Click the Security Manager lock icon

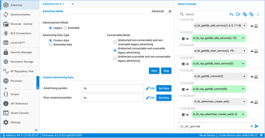pyautogui.click(x=6, y=52)
